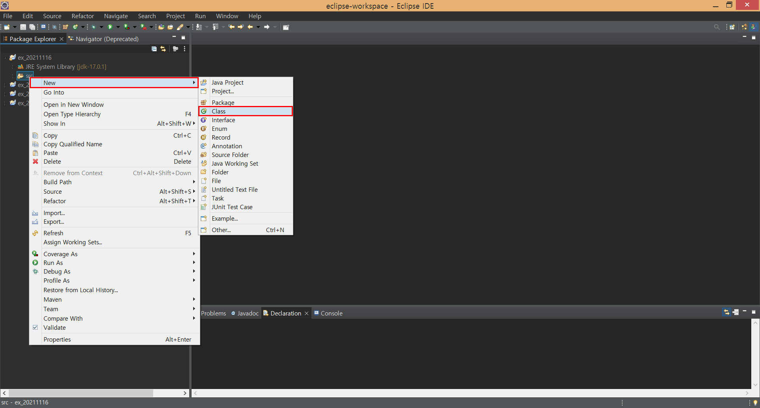Select JRE System Library [jdk-17.0.1] node
This screenshot has width=760, height=408.
coord(62,67)
